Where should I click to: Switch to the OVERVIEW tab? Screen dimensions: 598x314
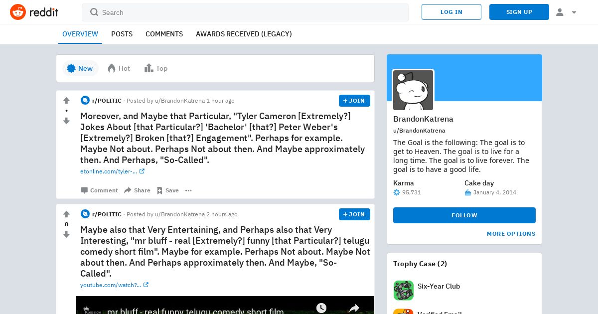(x=80, y=34)
